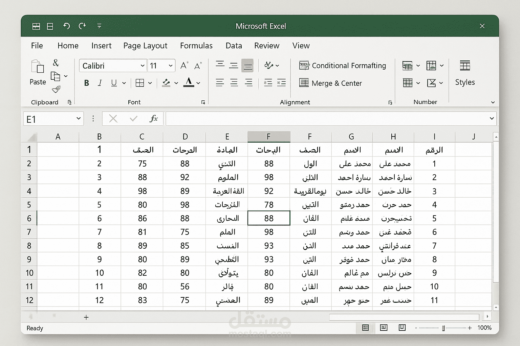Add a new sheet with plus button

[86, 317]
